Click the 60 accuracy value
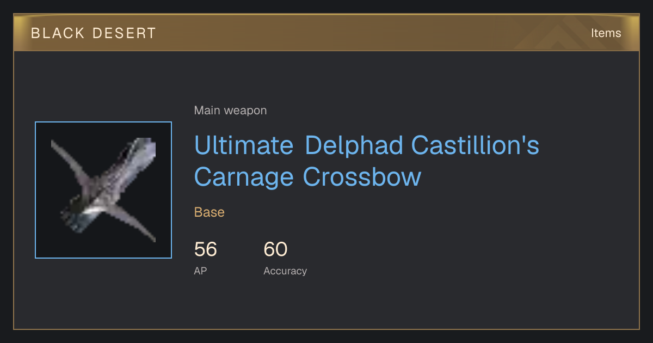 [275, 249]
